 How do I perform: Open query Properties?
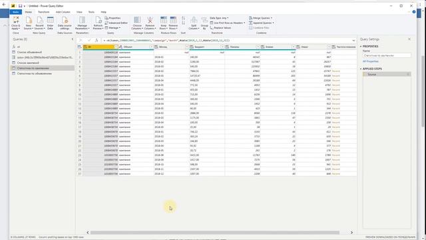click(112, 18)
